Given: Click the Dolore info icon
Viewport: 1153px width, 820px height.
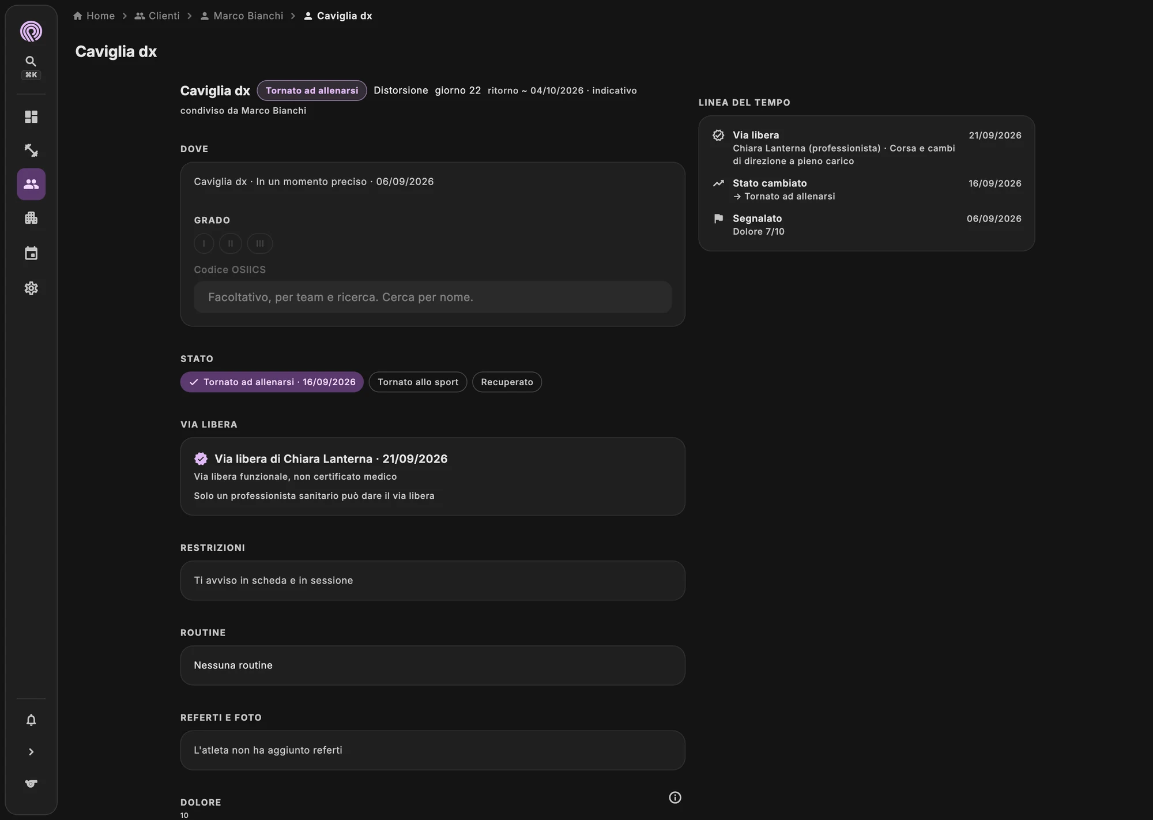Looking at the screenshot, I should [675, 798].
